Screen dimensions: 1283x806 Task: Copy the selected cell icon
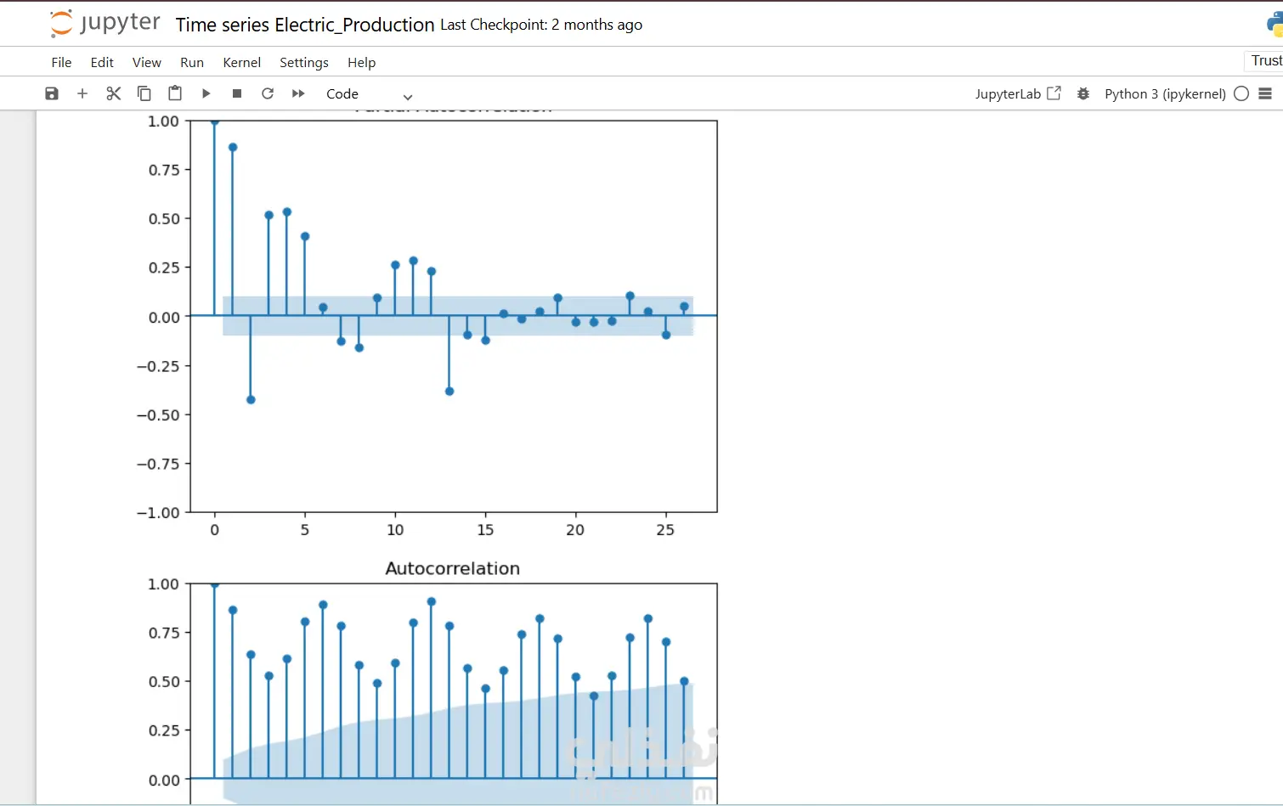click(x=144, y=93)
